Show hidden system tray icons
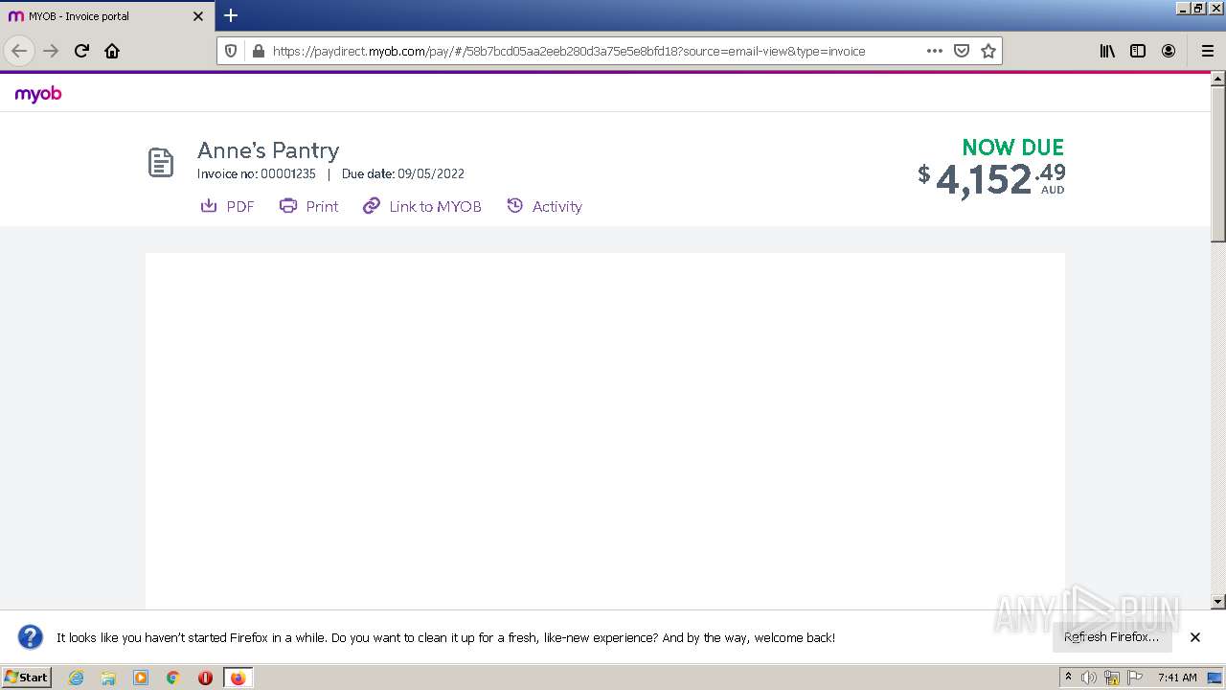The width and height of the screenshot is (1226, 690). (x=1068, y=678)
